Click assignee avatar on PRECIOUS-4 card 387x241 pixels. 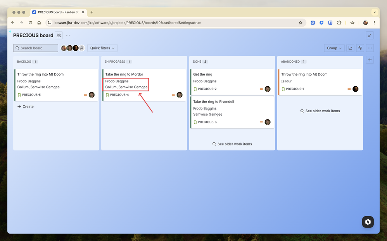(180, 95)
